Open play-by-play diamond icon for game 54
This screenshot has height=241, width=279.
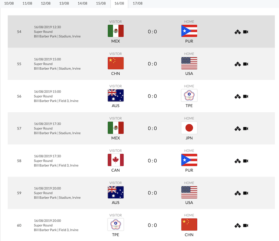pyautogui.click(x=238, y=32)
